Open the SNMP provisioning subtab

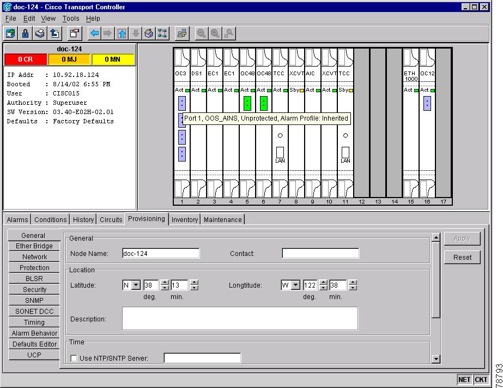[x=34, y=301]
